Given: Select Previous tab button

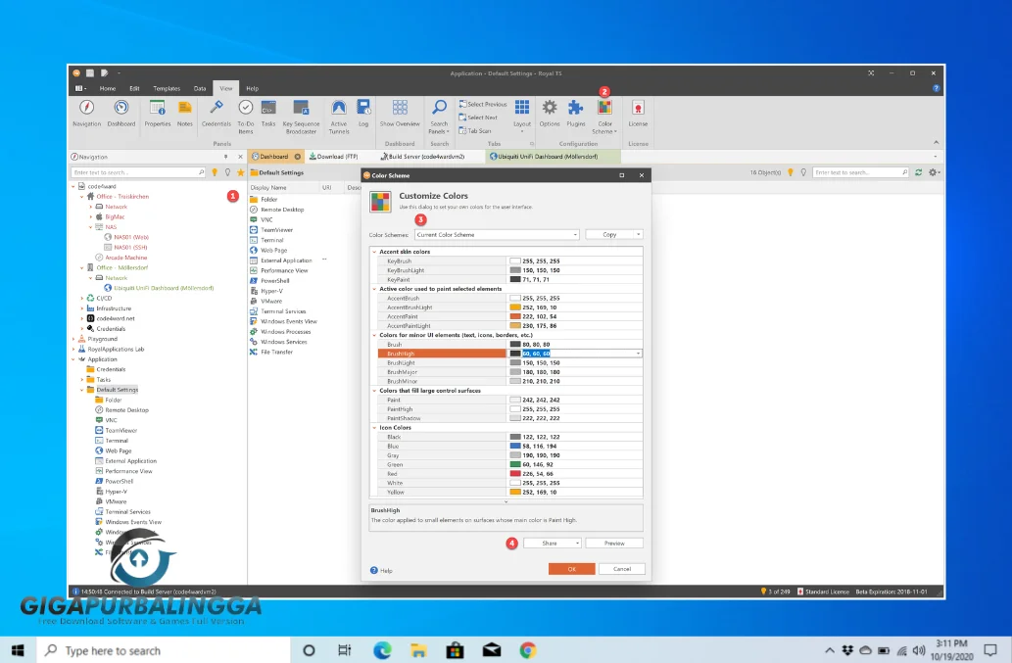Looking at the screenshot, I should [483, 104].
